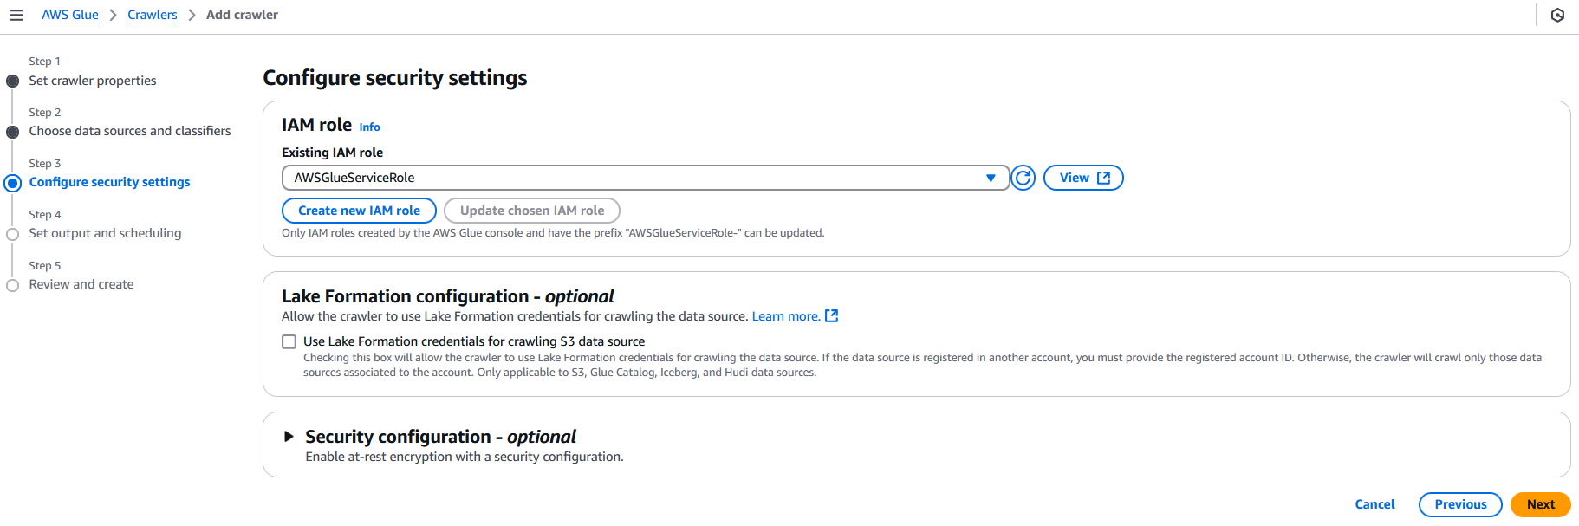Click external link icon beside Learn more
The height and width of the screenshot is (526, 1579).
point(831,316)
